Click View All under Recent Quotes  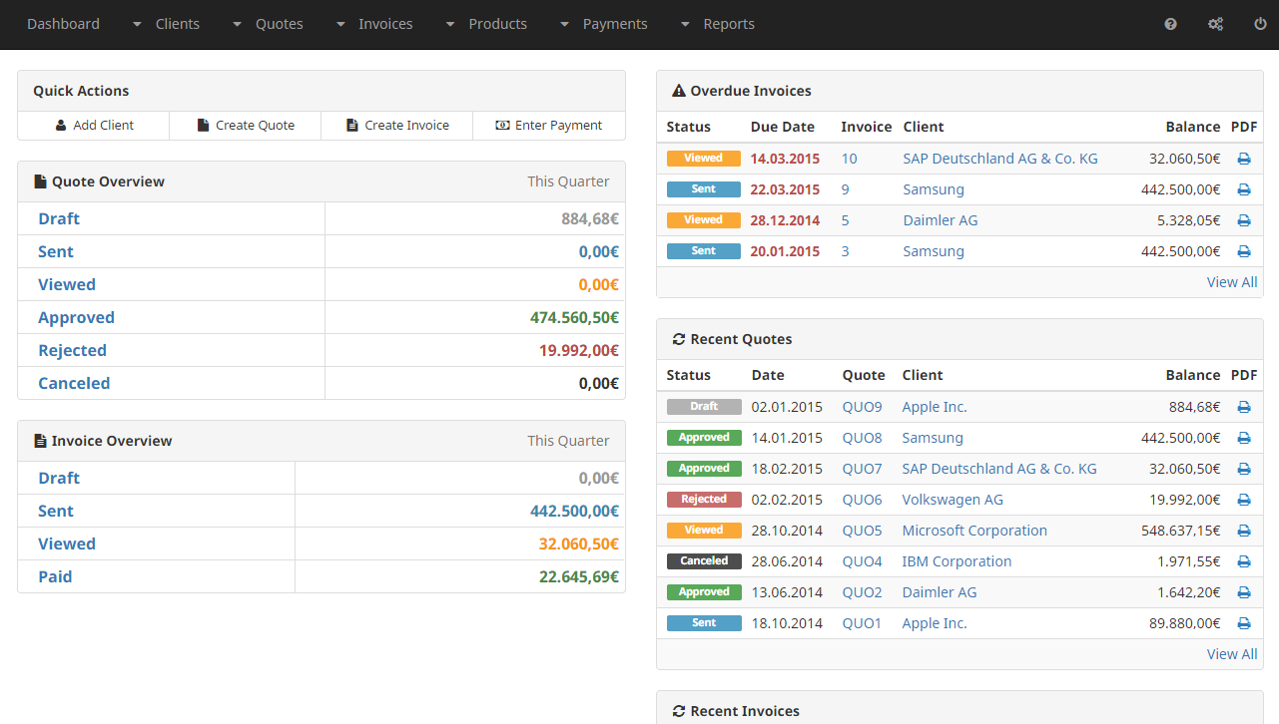(x=1232, y=654)
